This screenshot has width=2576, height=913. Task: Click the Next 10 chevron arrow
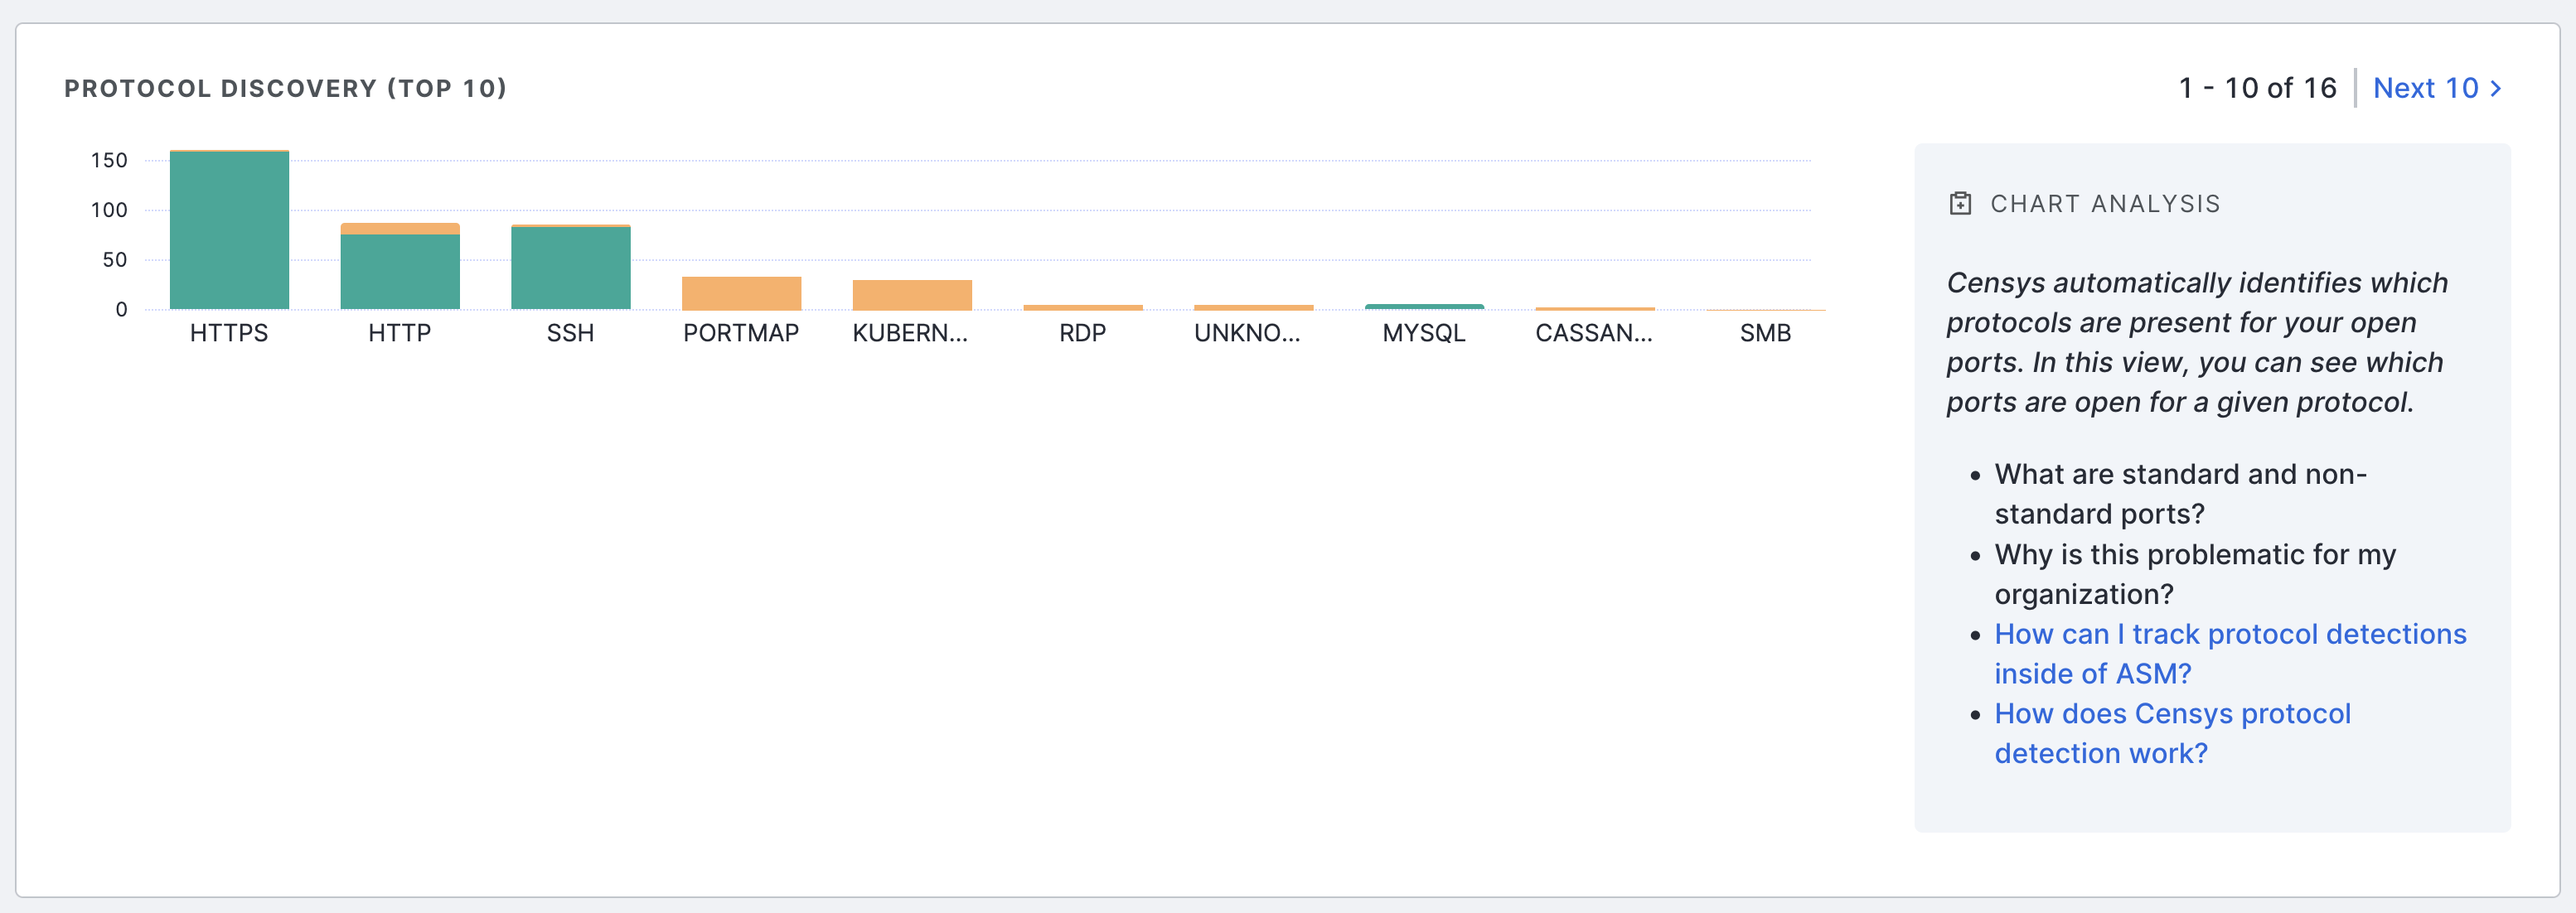2496,89
